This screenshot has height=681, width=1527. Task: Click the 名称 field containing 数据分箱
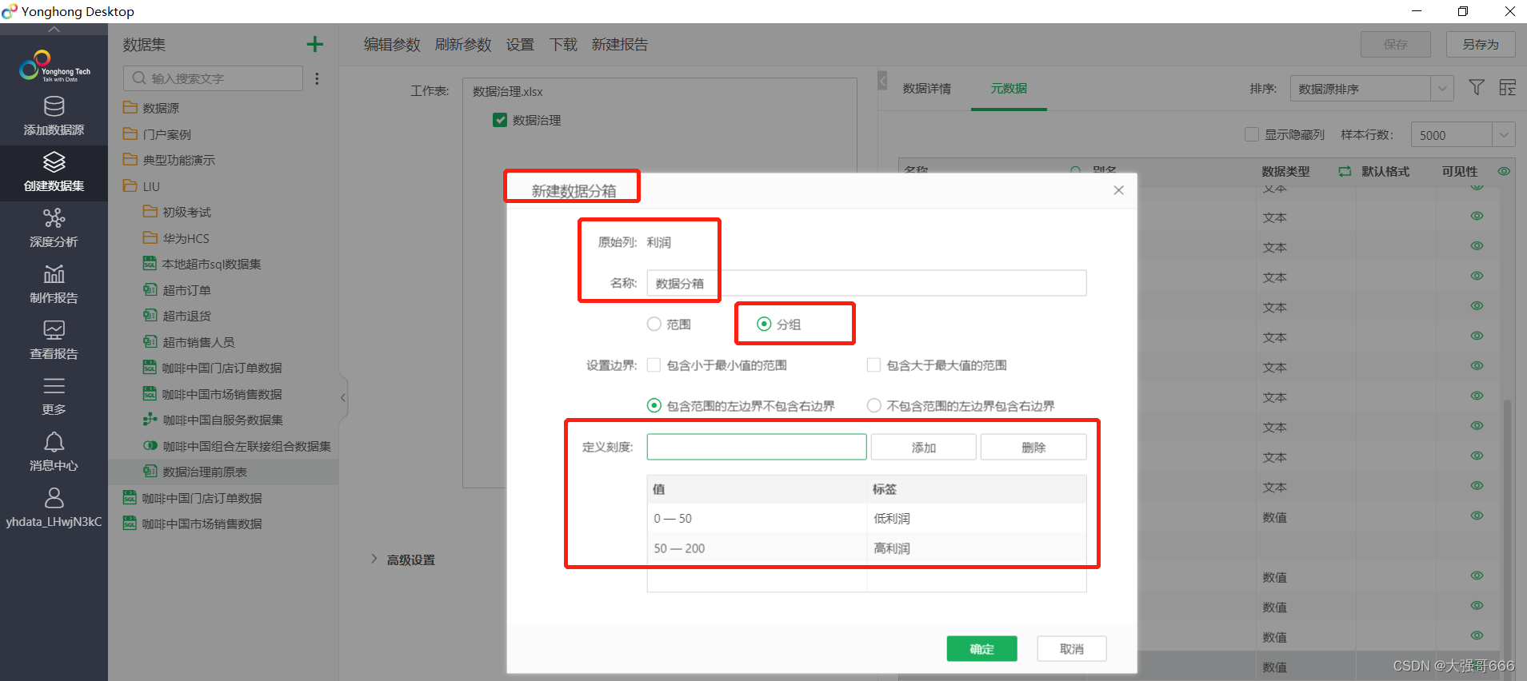click(x=866, y=283)
